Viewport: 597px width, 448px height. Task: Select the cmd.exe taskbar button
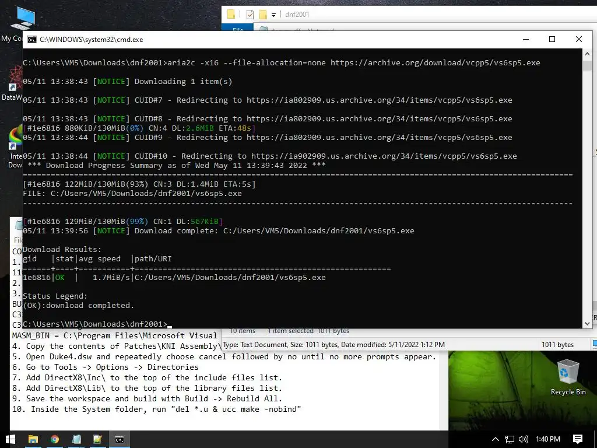pyautogui.click(x=120, y=439)
